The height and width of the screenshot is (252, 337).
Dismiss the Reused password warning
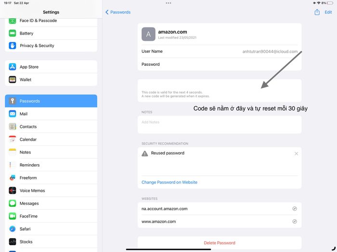tap(296, 154)
